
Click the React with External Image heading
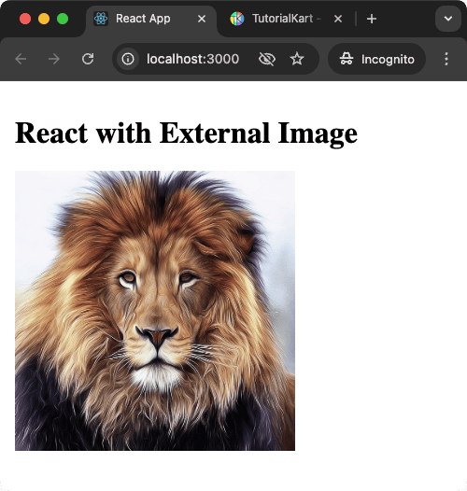pos(186,133)
